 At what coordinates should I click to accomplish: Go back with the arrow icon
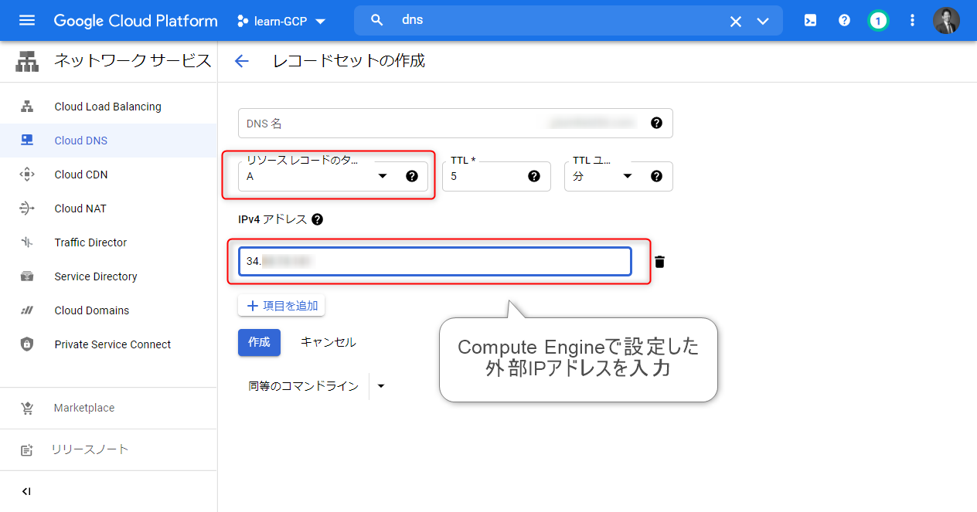pos(242,61)
